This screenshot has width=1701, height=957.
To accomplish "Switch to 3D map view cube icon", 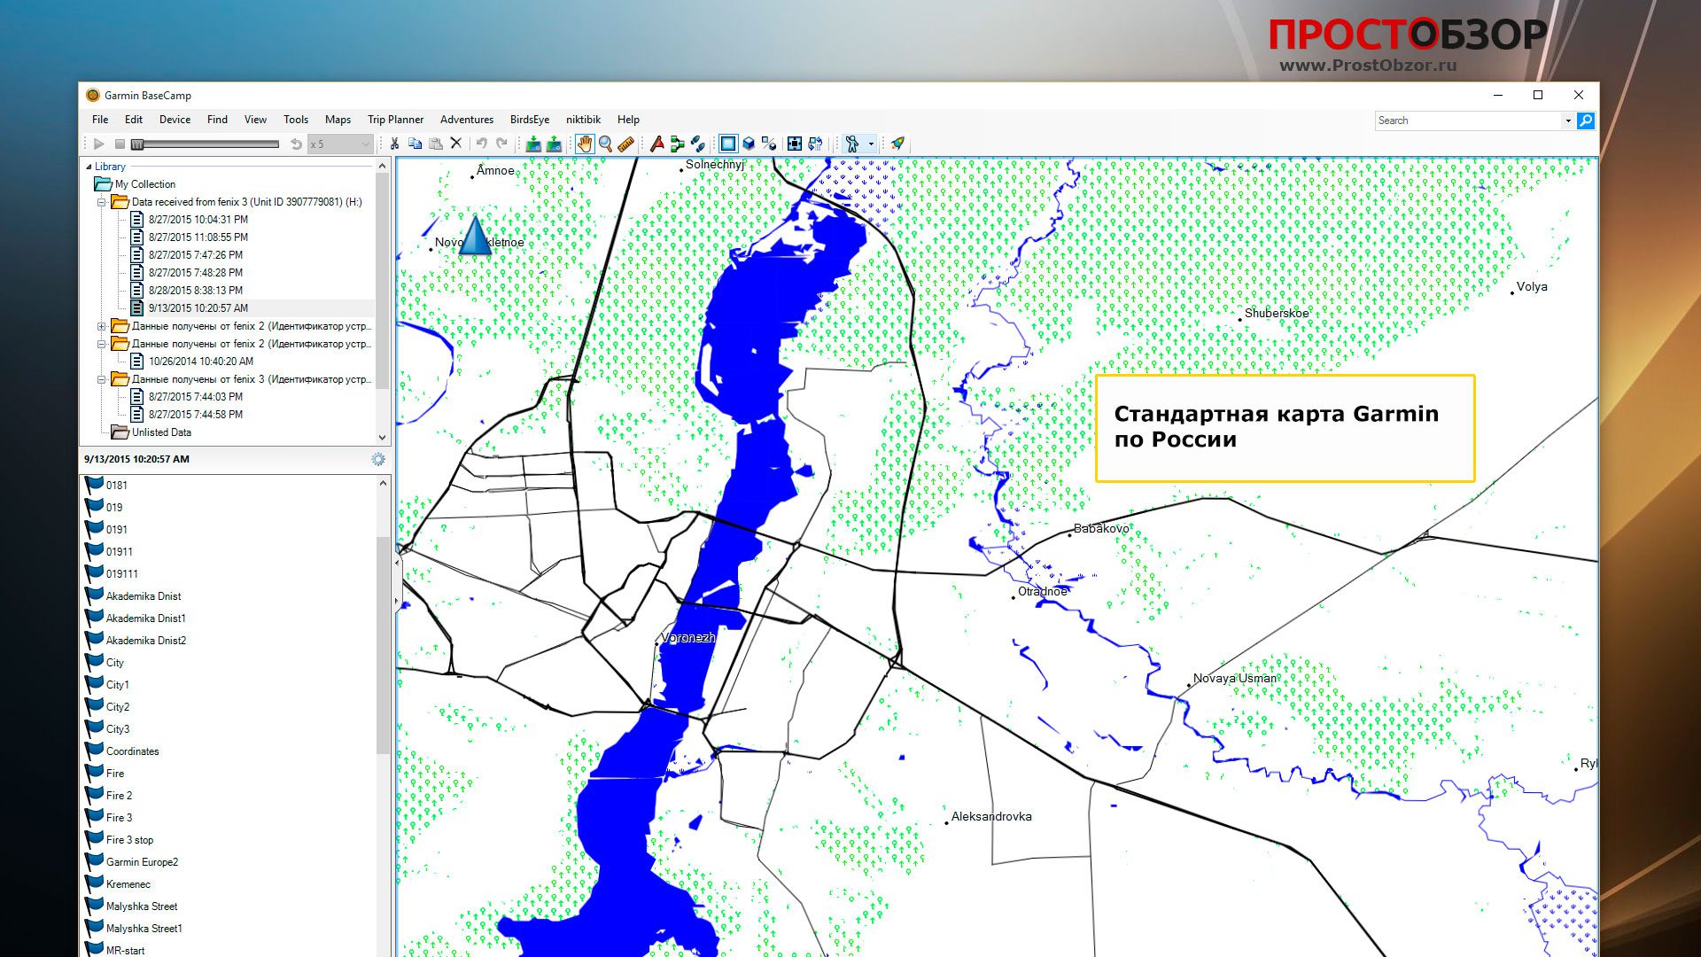I will [749, 144].
